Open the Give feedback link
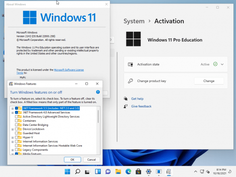Screen dimensions: 236x177 click(141, 107)
